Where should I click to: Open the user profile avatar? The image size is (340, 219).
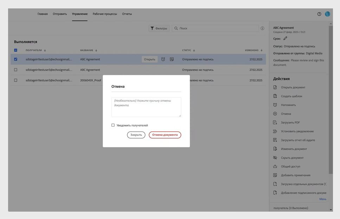[327, 14]
